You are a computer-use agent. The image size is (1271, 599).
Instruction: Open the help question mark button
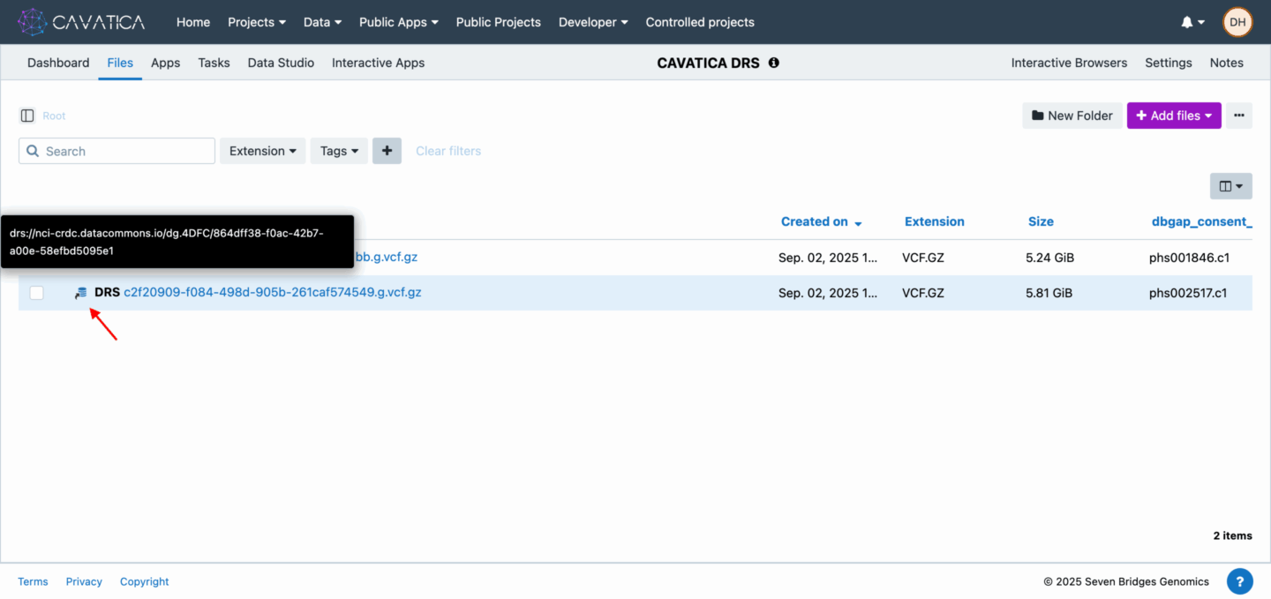pyautogui.click(x=1240, y=581)
